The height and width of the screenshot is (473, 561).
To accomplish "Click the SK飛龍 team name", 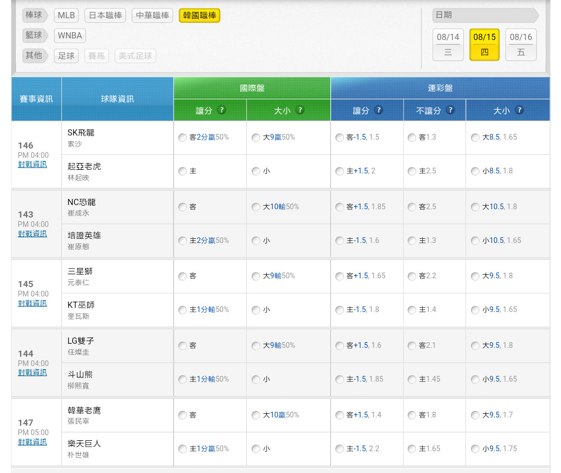I will [x=81, y=132].
